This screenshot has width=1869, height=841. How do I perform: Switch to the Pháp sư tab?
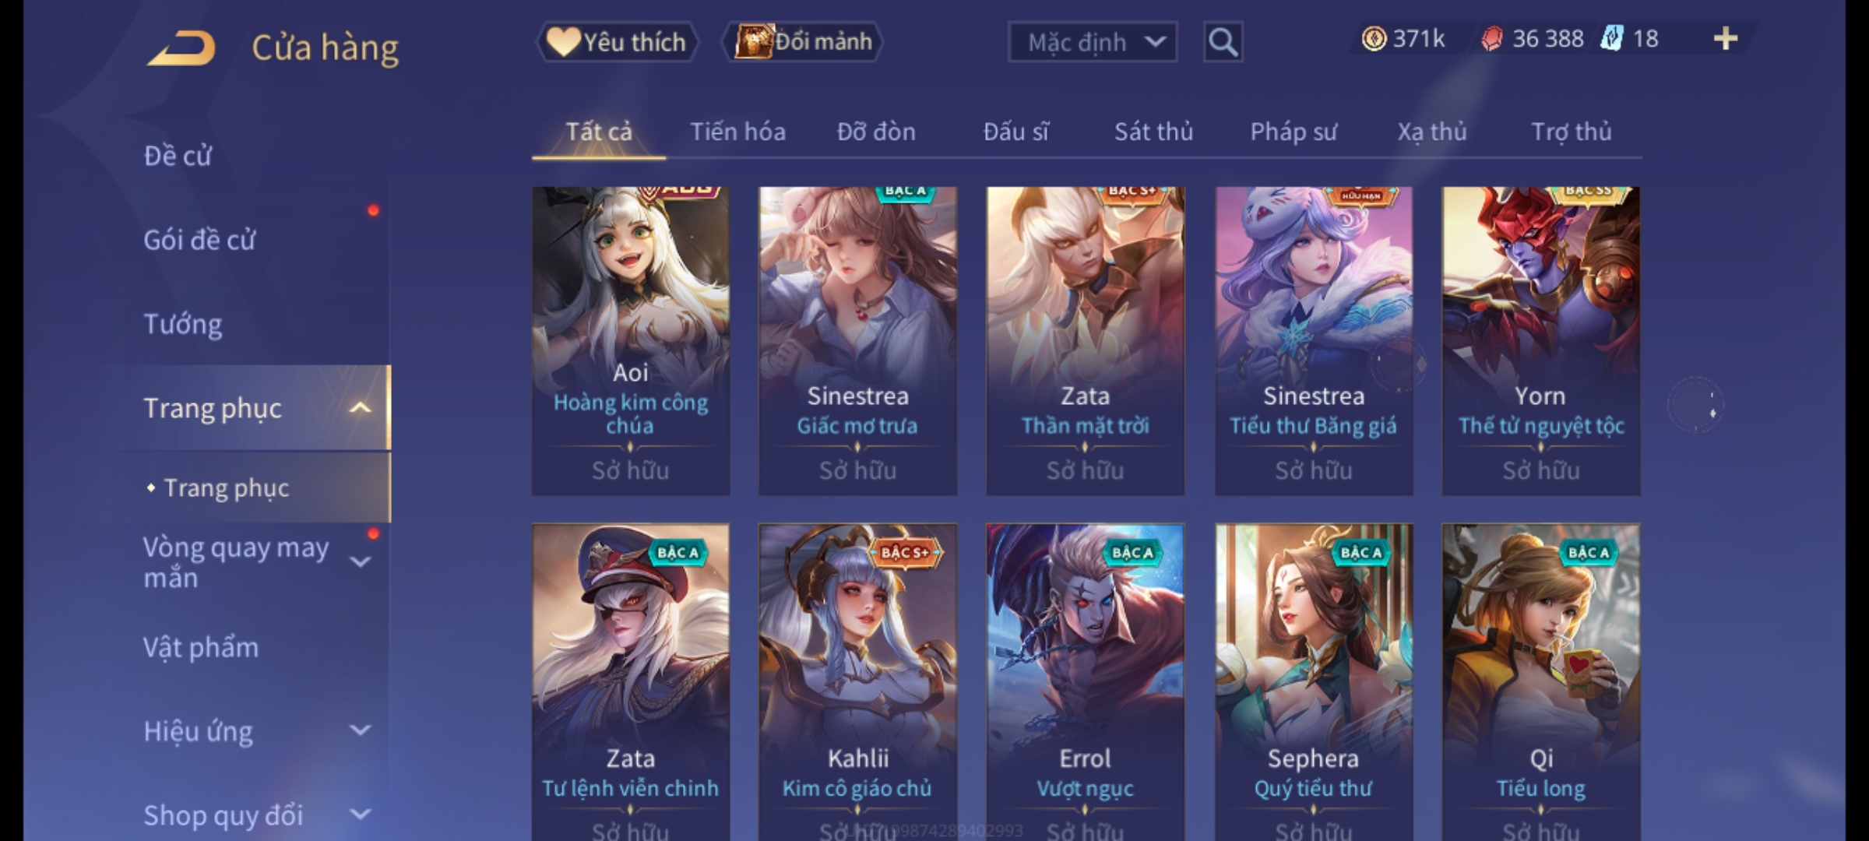(x=1294, y=132)
